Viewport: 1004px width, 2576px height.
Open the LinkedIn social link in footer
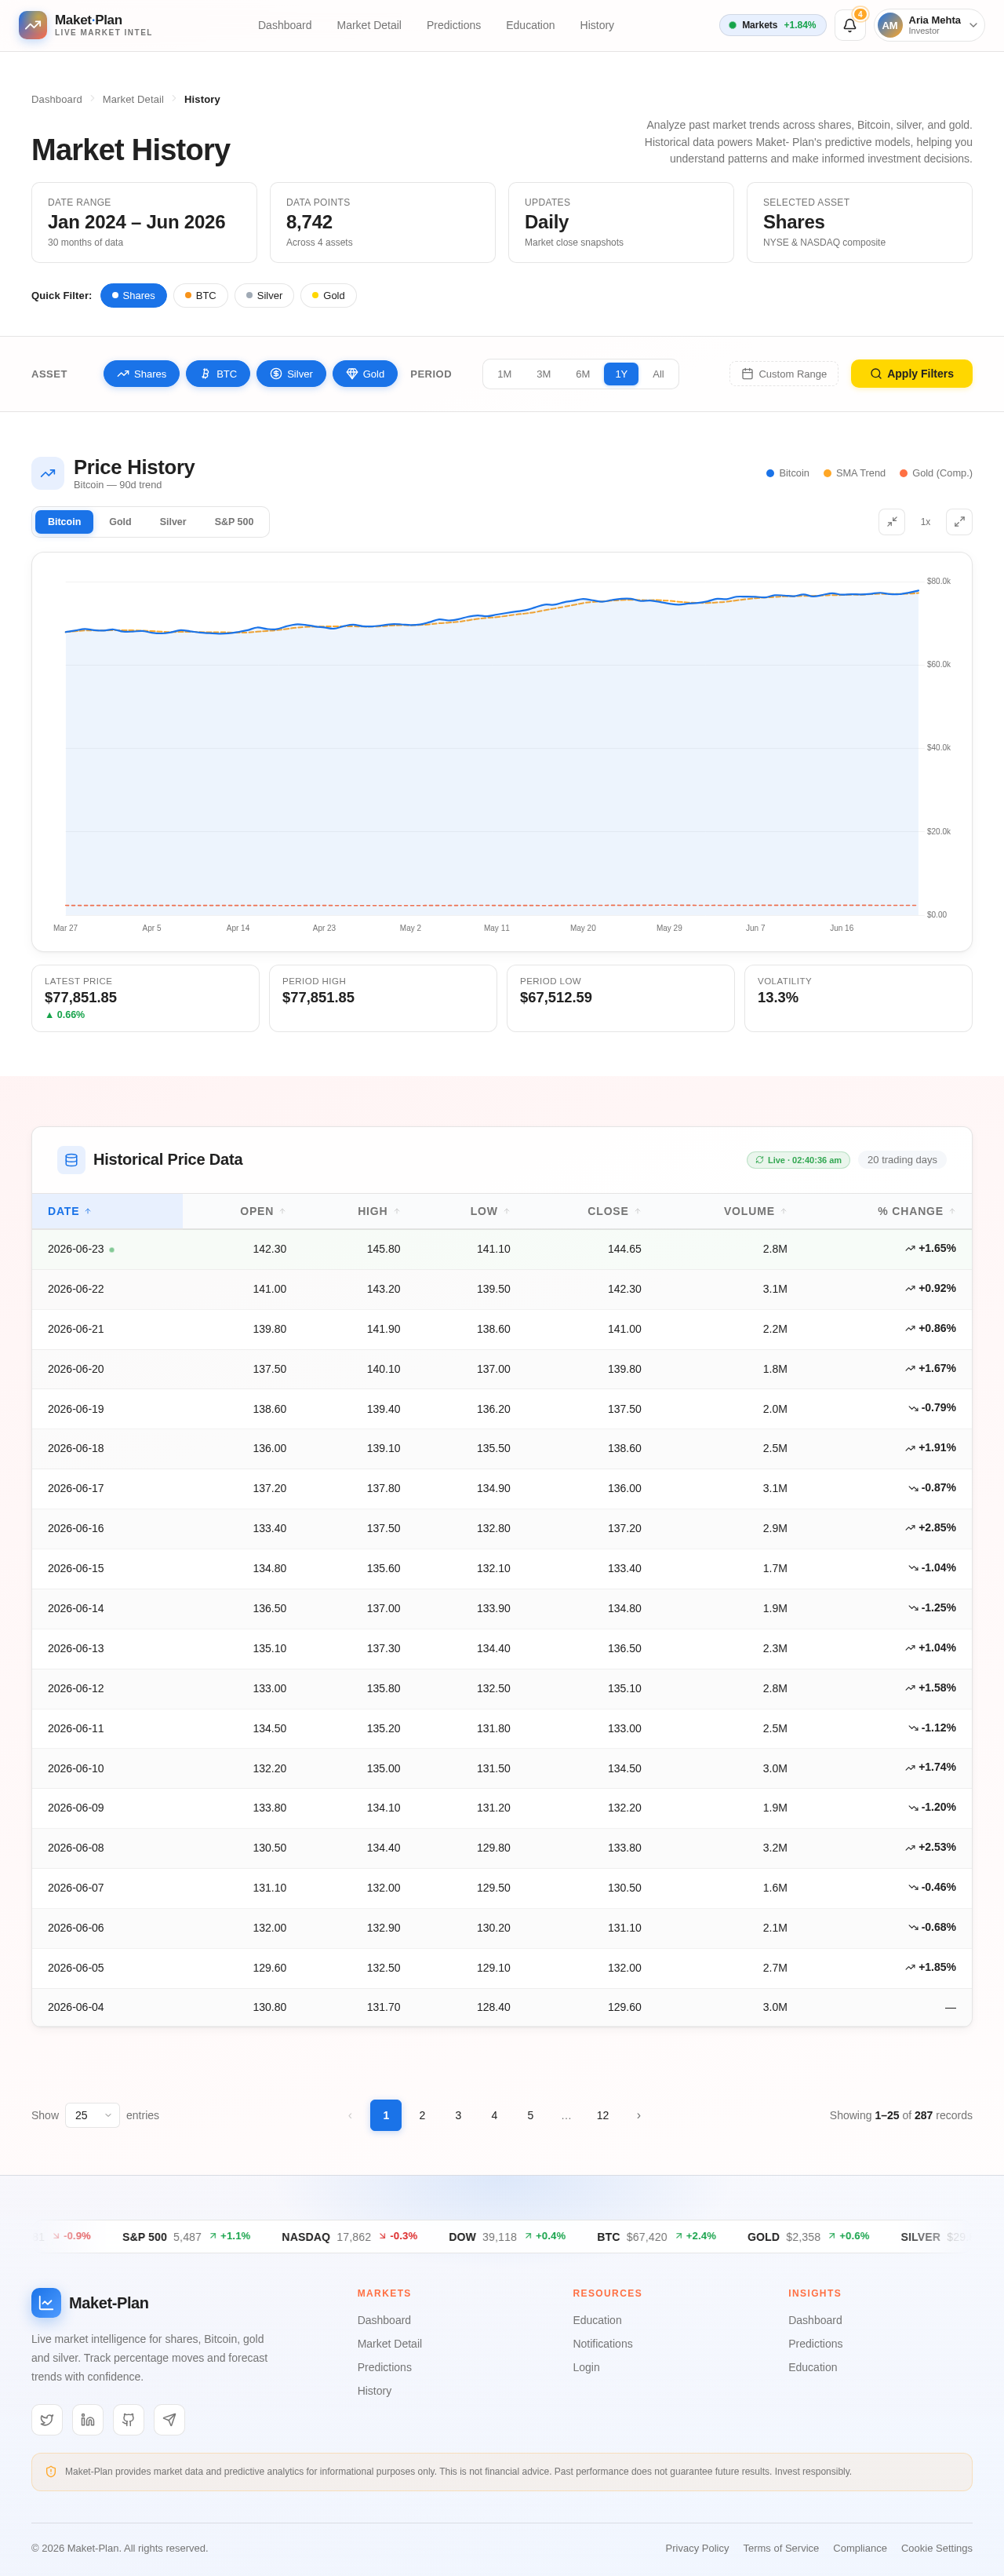[88, 2420]
